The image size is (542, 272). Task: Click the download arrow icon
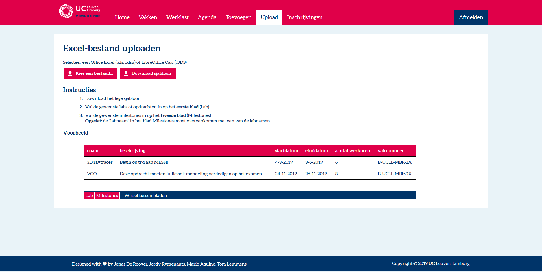126,73
